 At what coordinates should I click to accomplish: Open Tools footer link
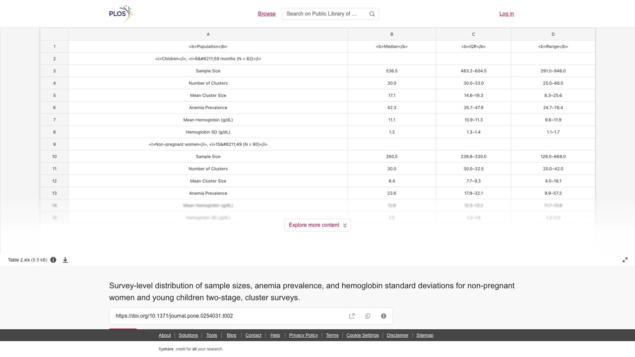coord(212,335)
